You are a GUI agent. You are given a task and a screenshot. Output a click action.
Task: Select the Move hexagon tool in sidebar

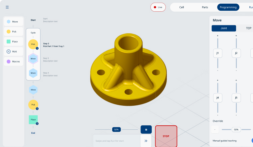(14, 22)
